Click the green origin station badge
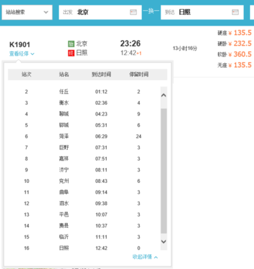The width and height of the screenshot is (254, 269). click(x=71, y=44)
